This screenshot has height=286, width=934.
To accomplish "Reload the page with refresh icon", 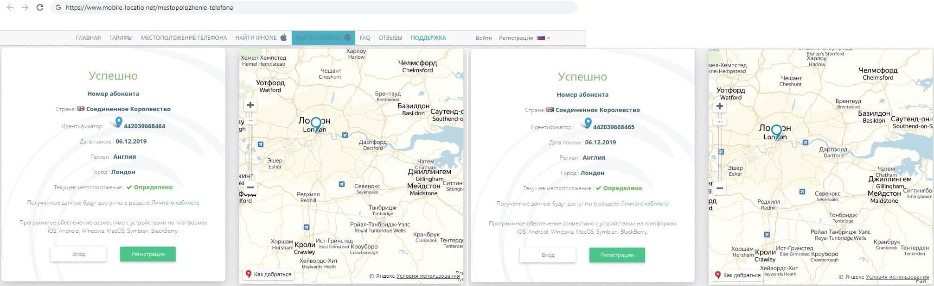I will coord(40,8).
